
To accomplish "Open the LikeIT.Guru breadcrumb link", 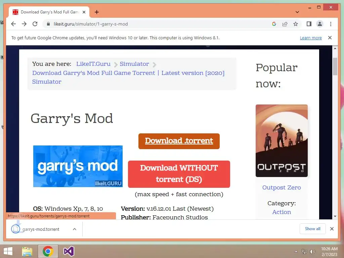I will coord(93,64).
